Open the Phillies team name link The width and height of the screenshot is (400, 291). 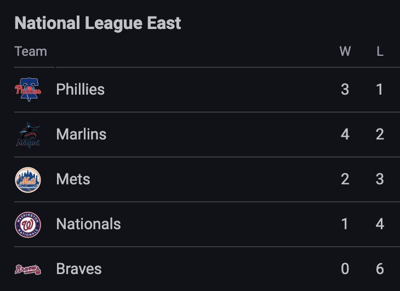coord(80,90)
